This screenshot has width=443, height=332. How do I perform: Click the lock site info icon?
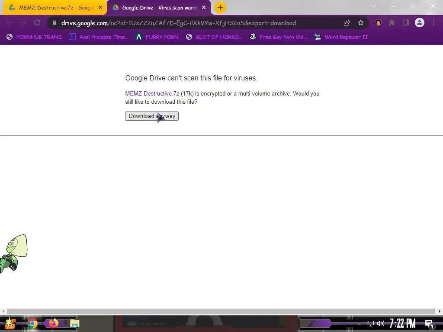point(55,22)
